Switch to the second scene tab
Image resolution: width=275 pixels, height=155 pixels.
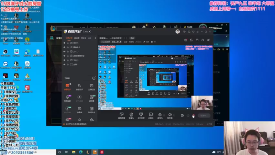click(77, 38)
